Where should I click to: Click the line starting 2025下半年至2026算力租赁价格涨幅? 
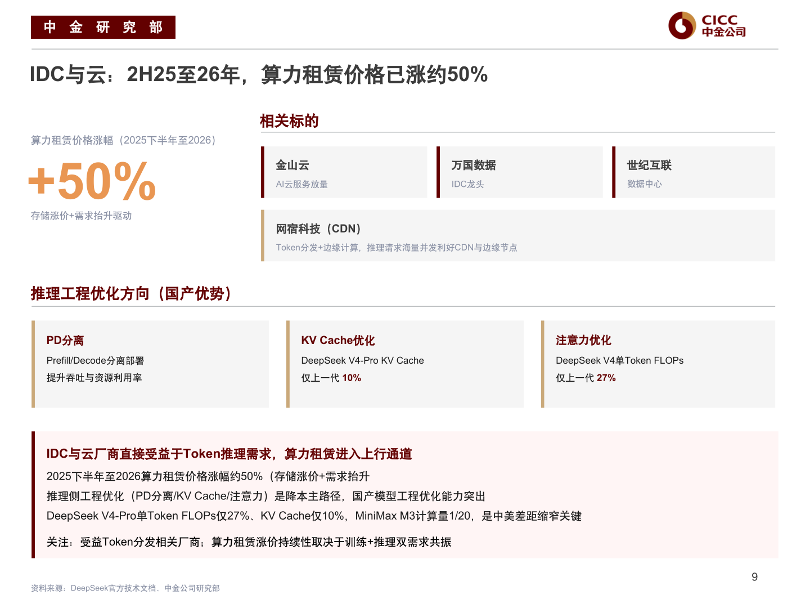pyautogui.click(x=208, y=476)
